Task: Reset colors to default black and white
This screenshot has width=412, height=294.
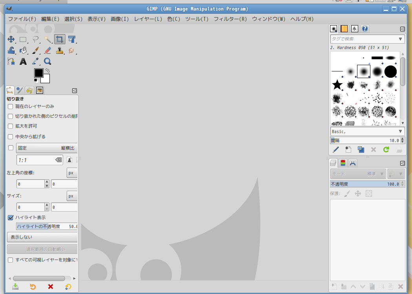Action: (x=36, y=80)
